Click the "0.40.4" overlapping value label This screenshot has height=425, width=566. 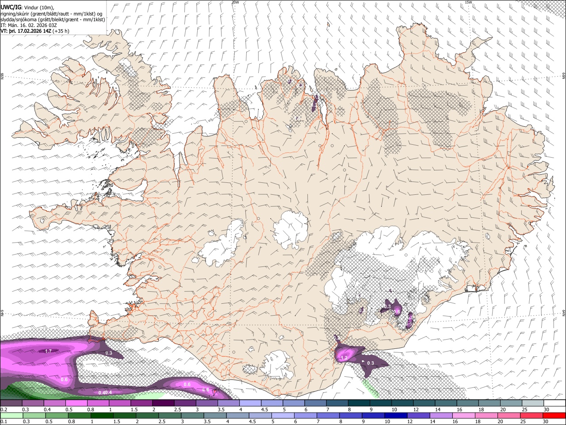(105, 393)
